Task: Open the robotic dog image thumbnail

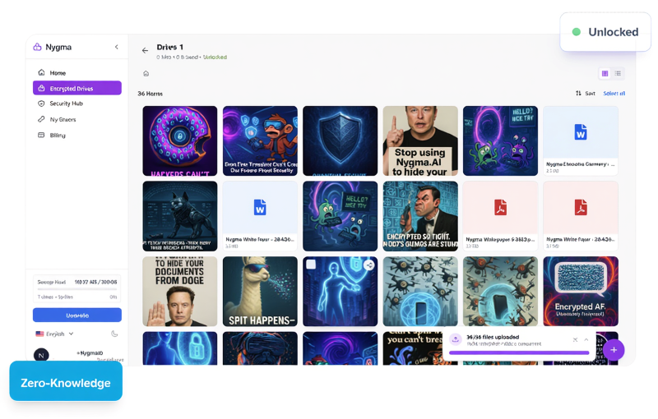Action: pyautogui.click(x=180, y=216)
